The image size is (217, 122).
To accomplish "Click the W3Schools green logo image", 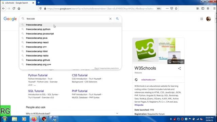I will coord(145,50).
